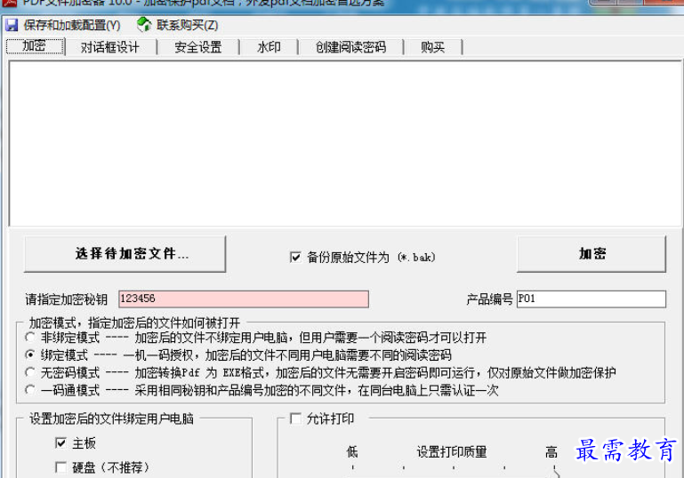Screen dimensions: 684x478
Task: Select 一码通模式 radio option
Action: 29,390
